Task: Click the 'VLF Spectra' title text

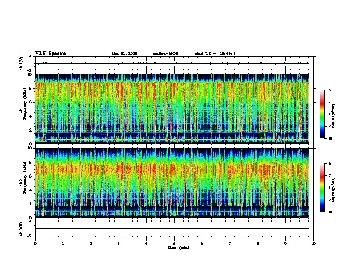Action: tap(50, 54)
